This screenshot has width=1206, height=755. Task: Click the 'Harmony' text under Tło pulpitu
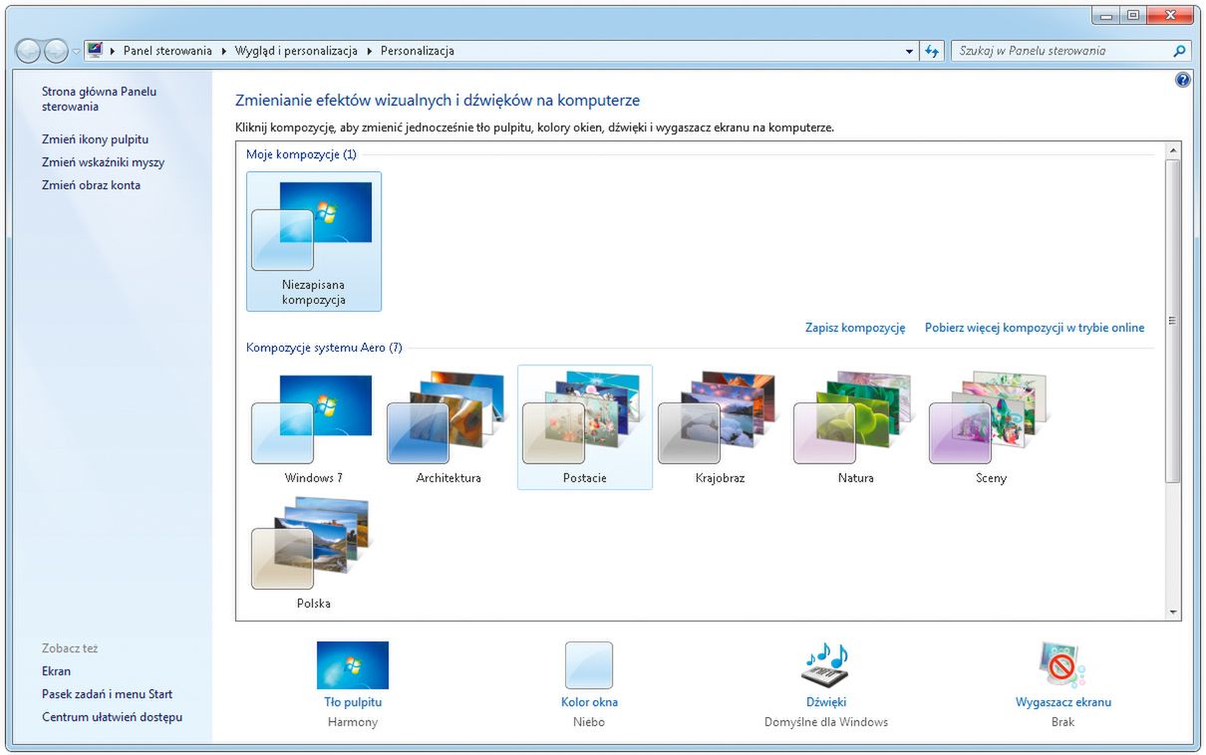point(353,722)
